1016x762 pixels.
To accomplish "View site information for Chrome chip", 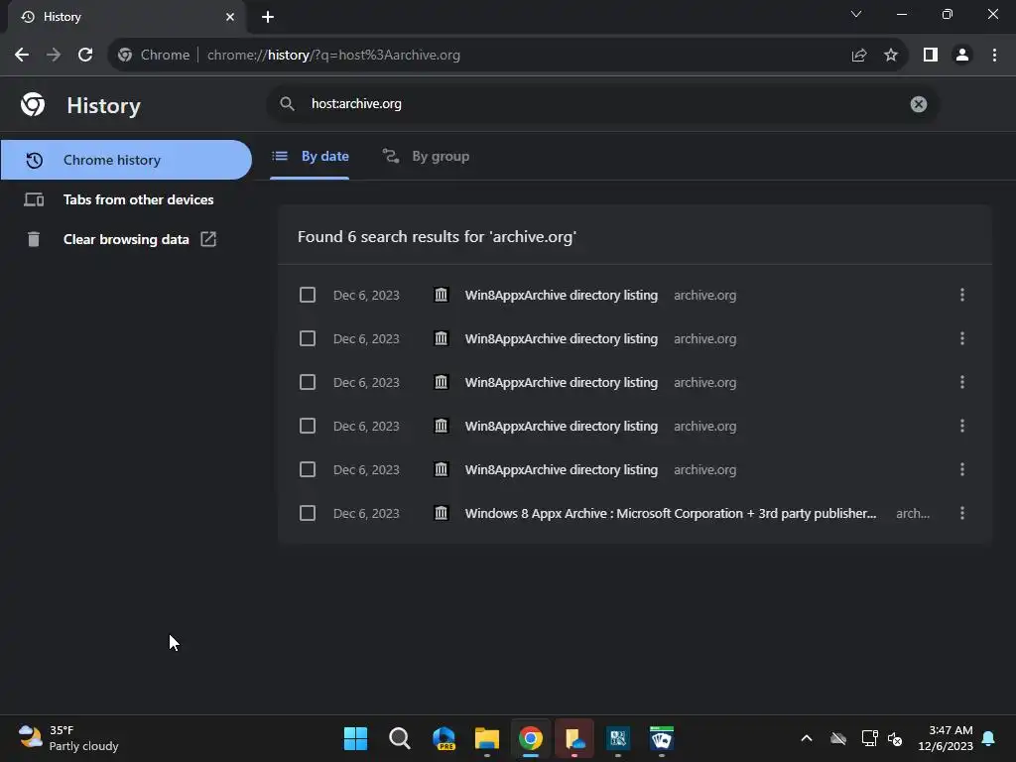I will click(154, 56).
